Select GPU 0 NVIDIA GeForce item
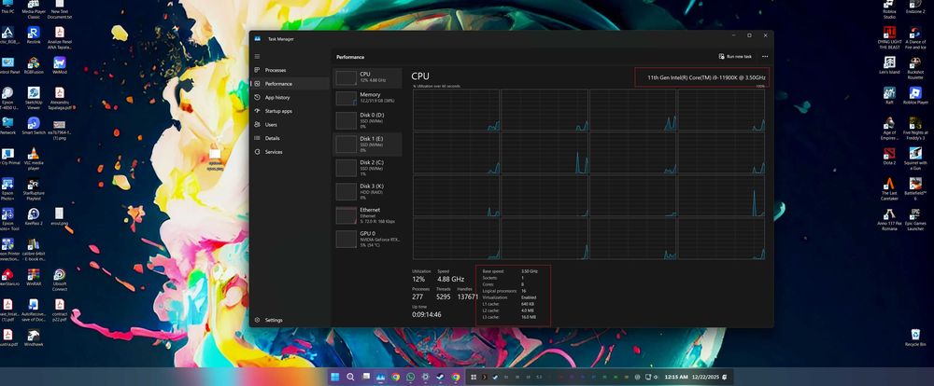The image size is (934, 386). coord(367,239)
